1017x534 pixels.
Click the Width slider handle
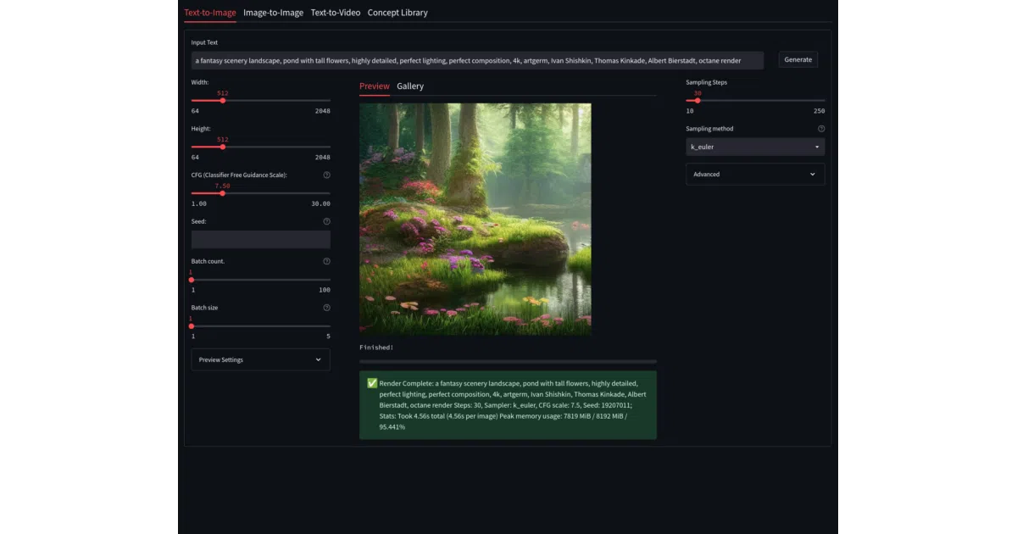(x=223, y=101)
